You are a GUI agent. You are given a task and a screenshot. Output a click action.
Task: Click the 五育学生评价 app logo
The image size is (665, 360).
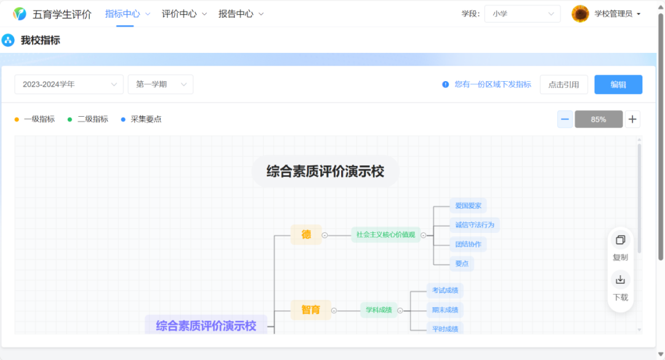tap(20, 13)
